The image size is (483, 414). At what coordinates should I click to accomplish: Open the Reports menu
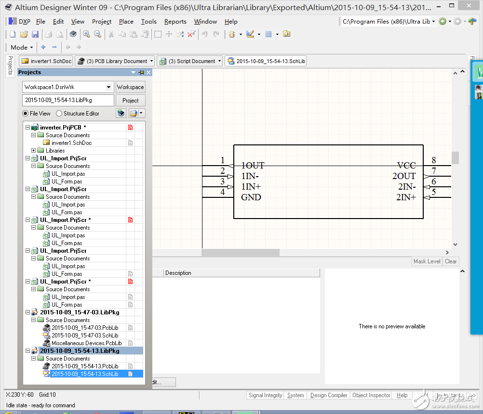[x=175, y=22]
